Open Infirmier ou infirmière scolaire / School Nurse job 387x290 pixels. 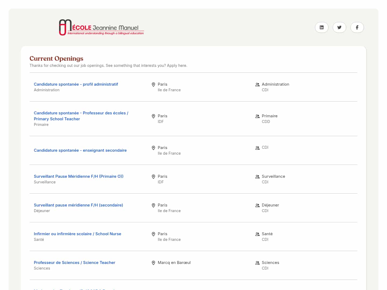point(77,234)
